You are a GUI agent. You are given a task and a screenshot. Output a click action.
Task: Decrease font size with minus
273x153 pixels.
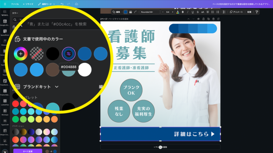(x=163, y=12)
